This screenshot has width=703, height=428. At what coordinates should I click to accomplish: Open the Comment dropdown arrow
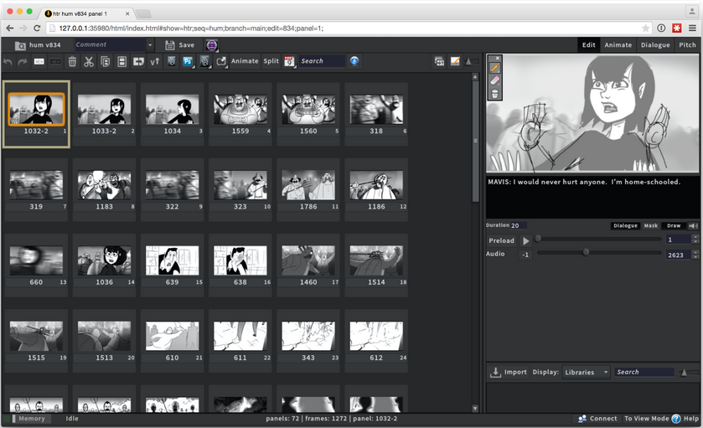pyautogui.click(x=150, y=45)
